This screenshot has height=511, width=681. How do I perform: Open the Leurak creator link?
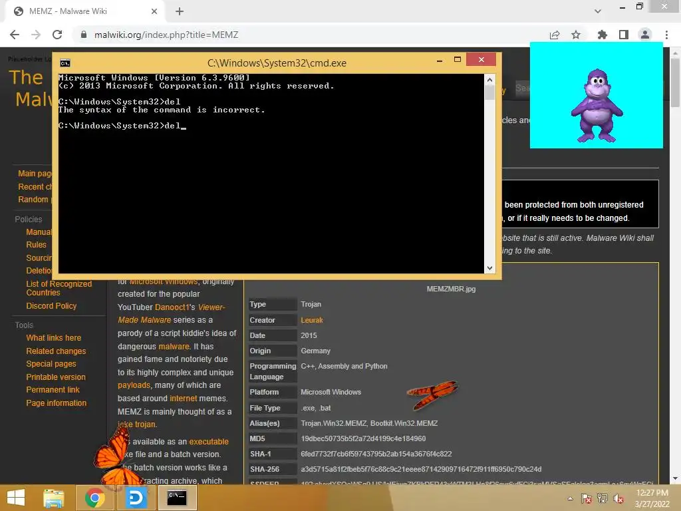312,320
